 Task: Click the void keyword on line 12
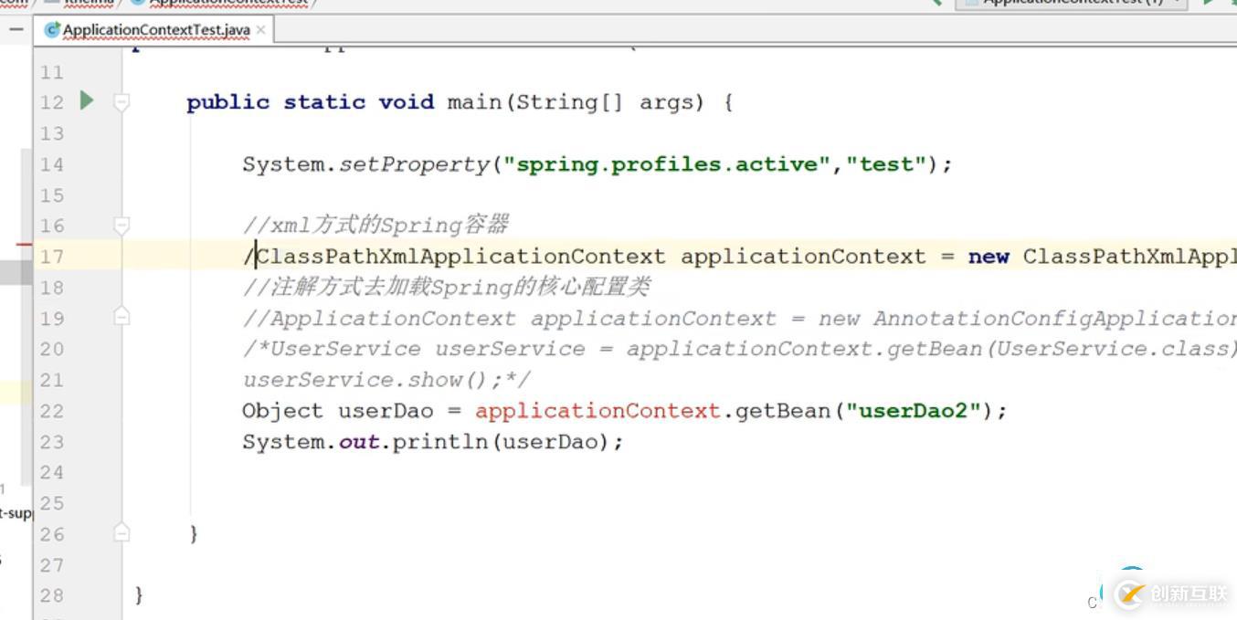(407, 102)
